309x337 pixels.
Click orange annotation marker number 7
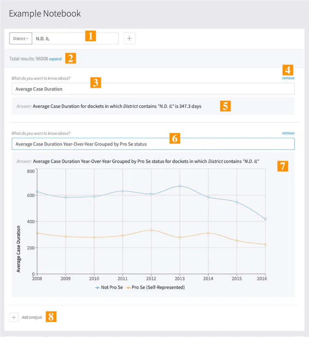[282, 166]
